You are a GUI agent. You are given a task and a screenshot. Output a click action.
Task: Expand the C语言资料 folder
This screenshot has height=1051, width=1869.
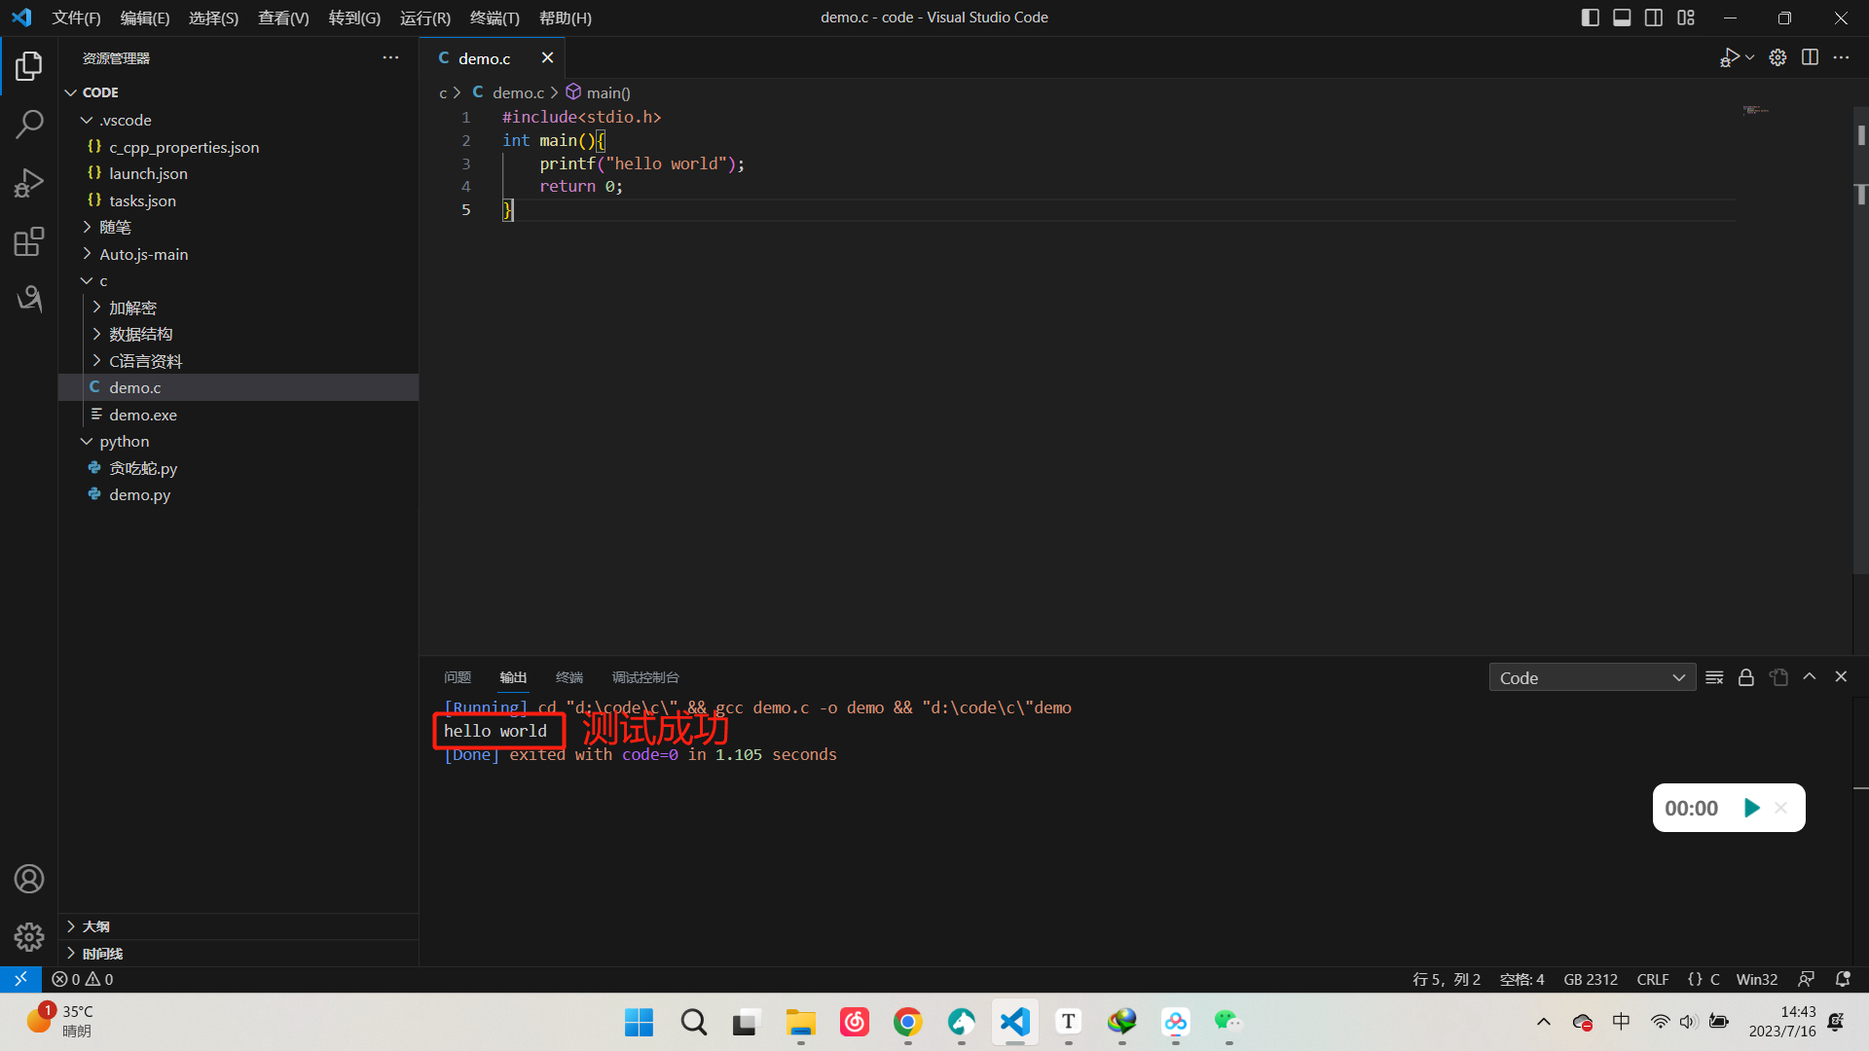tap(238, 361)
